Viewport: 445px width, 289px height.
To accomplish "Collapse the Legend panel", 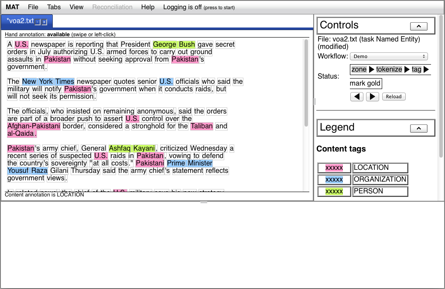I will click(x=419, y=128).
